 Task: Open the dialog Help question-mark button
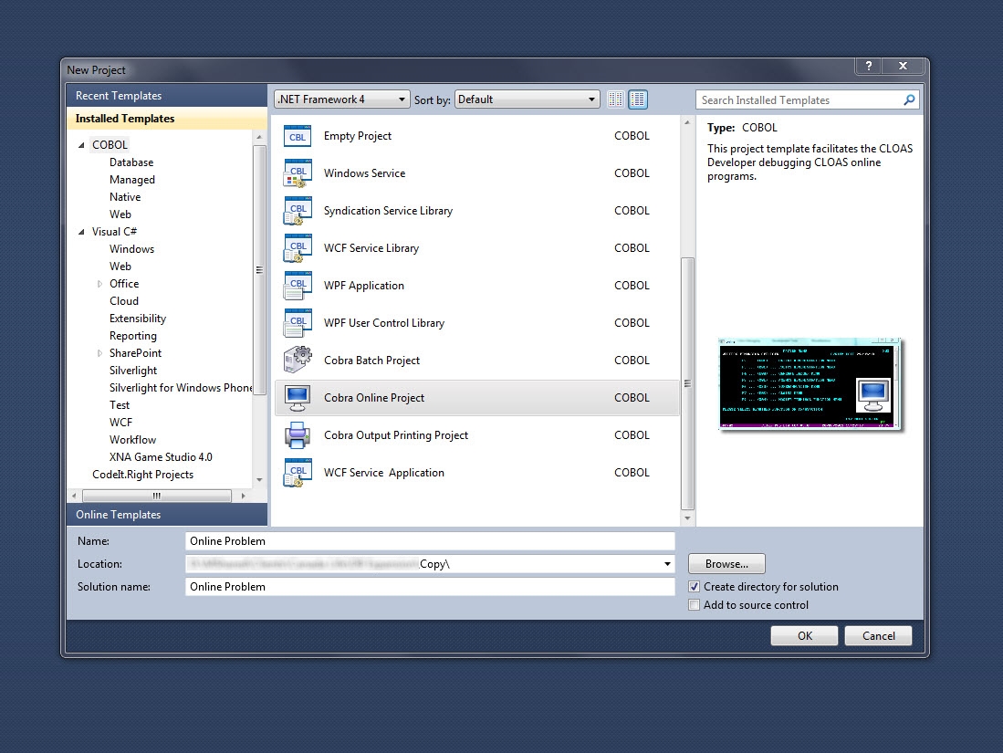pos(868,66)
